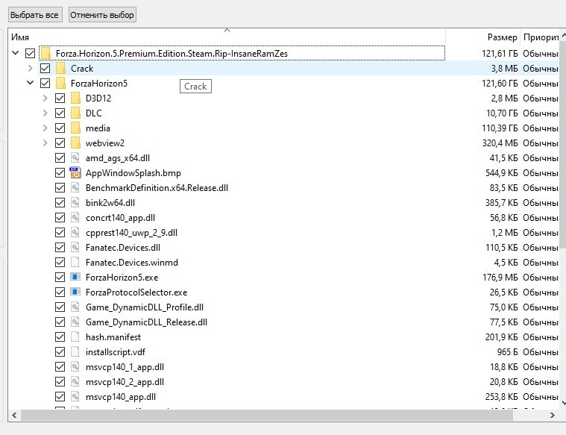The width and height of the screenshot is (566, 435).
Task: Toggle the checkbox for installscript.vdf
Action: click(60, 352)
